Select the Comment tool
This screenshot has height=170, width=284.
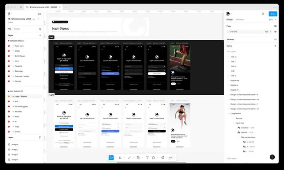coord(154,158)
